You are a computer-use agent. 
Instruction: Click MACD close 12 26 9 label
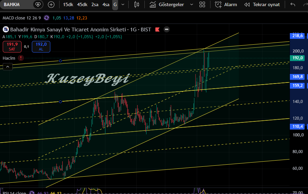22,18
